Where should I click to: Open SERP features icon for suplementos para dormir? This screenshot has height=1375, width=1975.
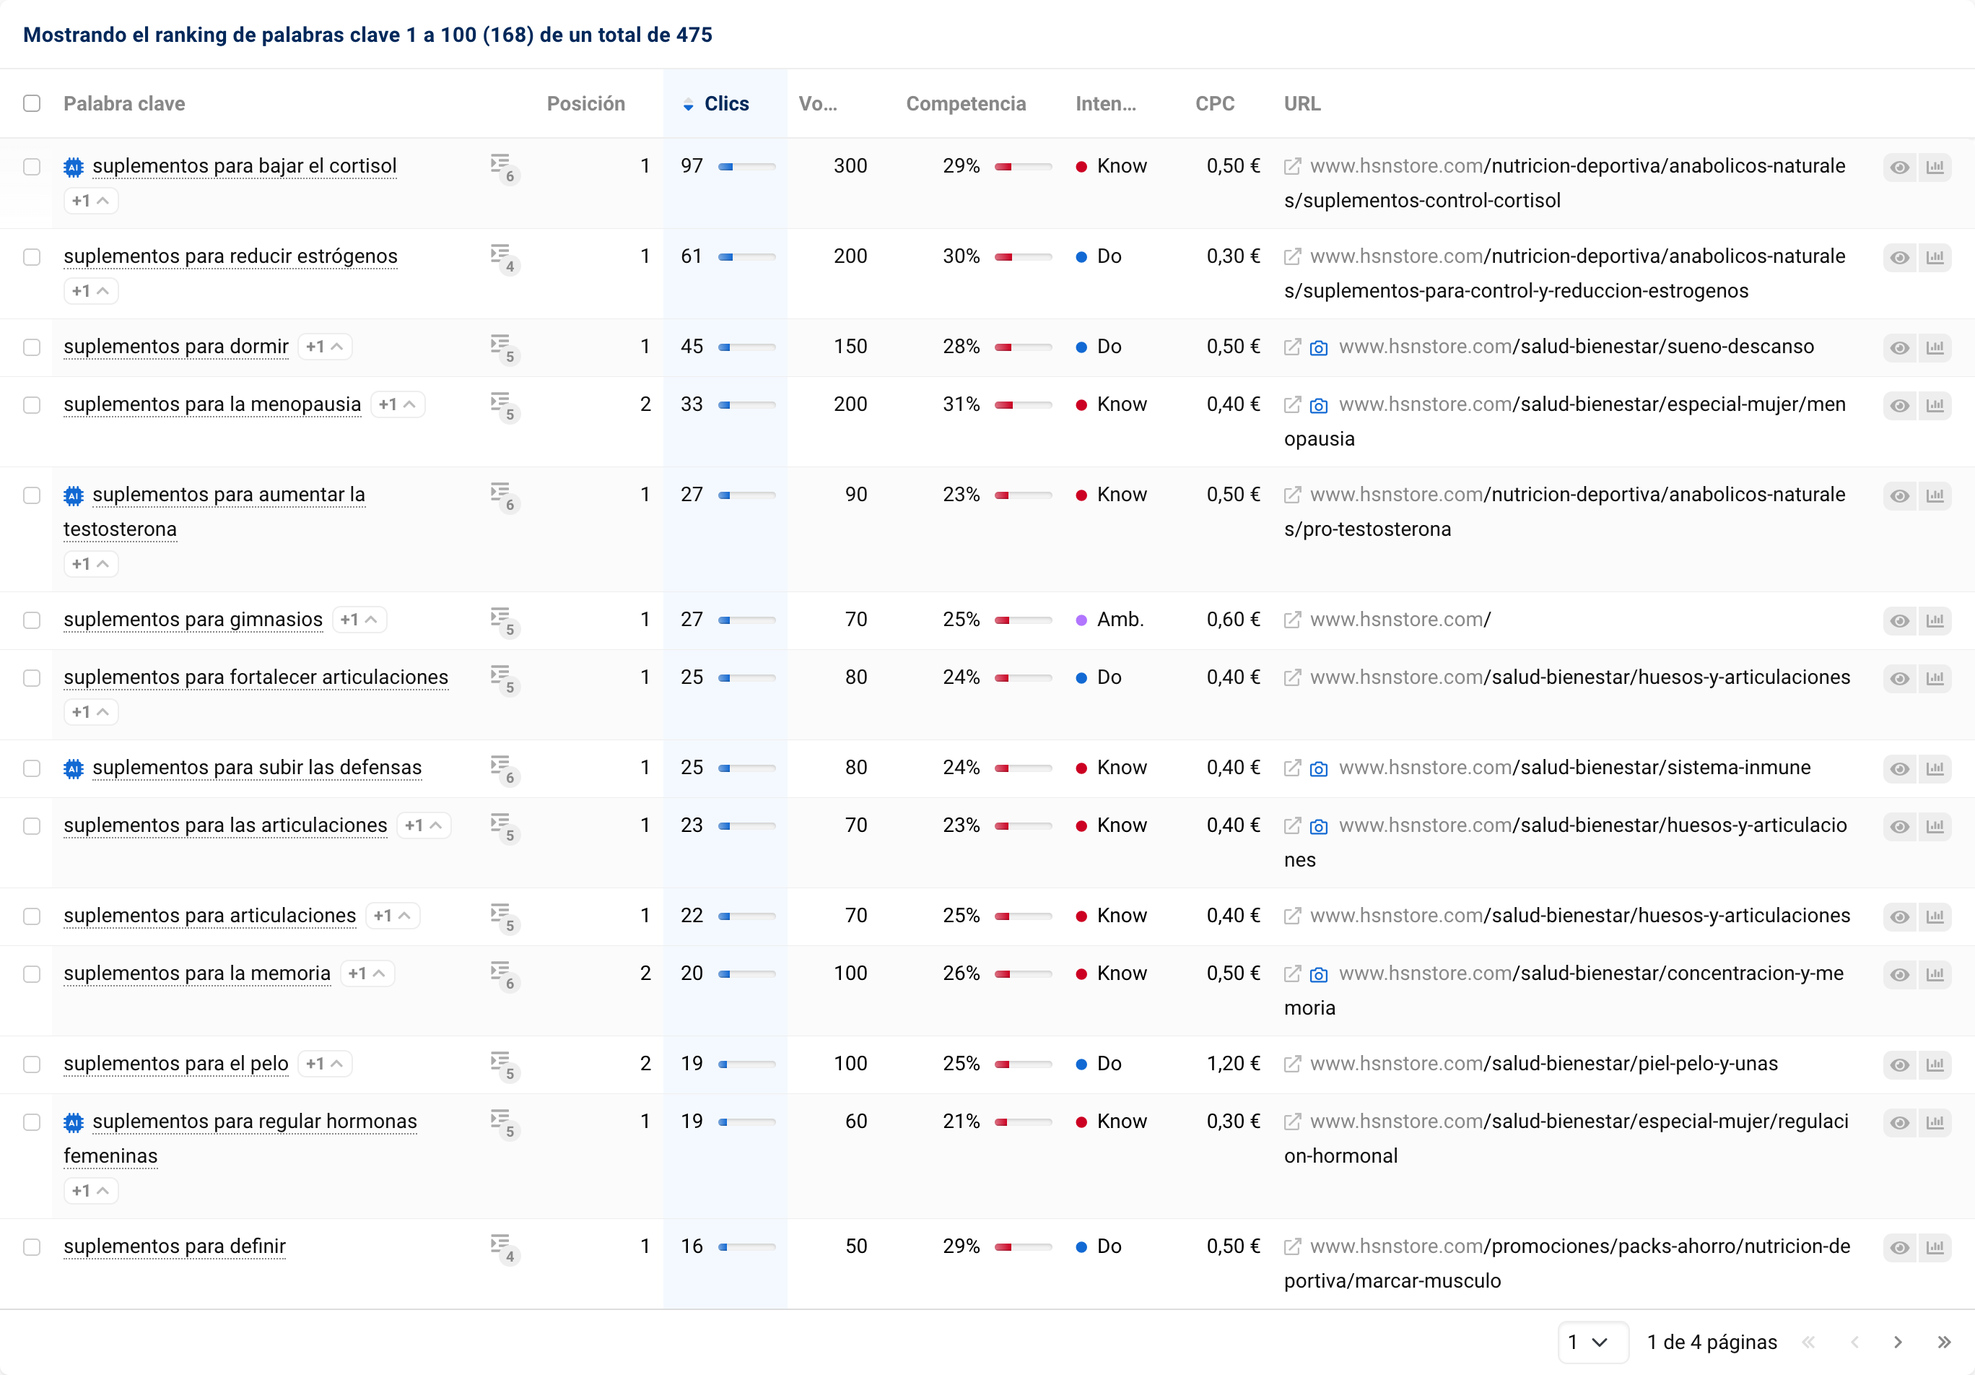pyautogui.click(x=502, y=347)
